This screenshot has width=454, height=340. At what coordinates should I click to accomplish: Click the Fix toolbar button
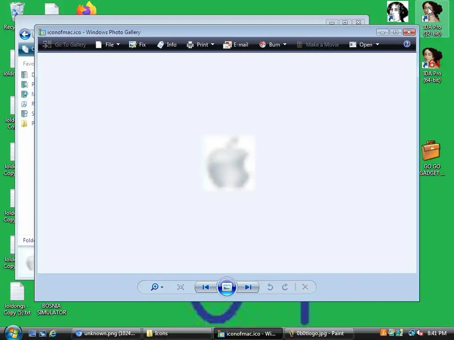137,45
